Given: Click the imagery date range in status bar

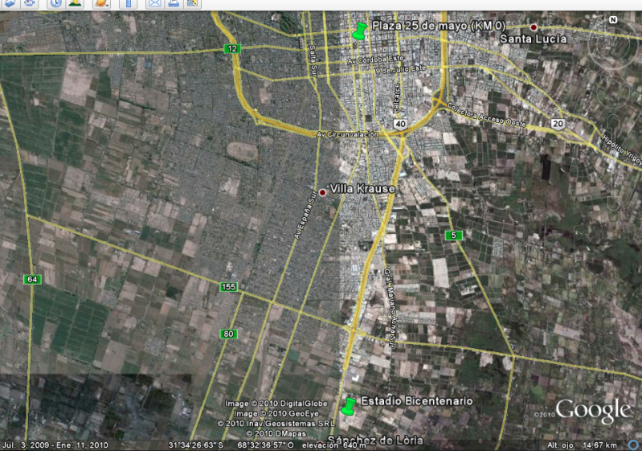Looking at the screenshot, I should [55, 445].
